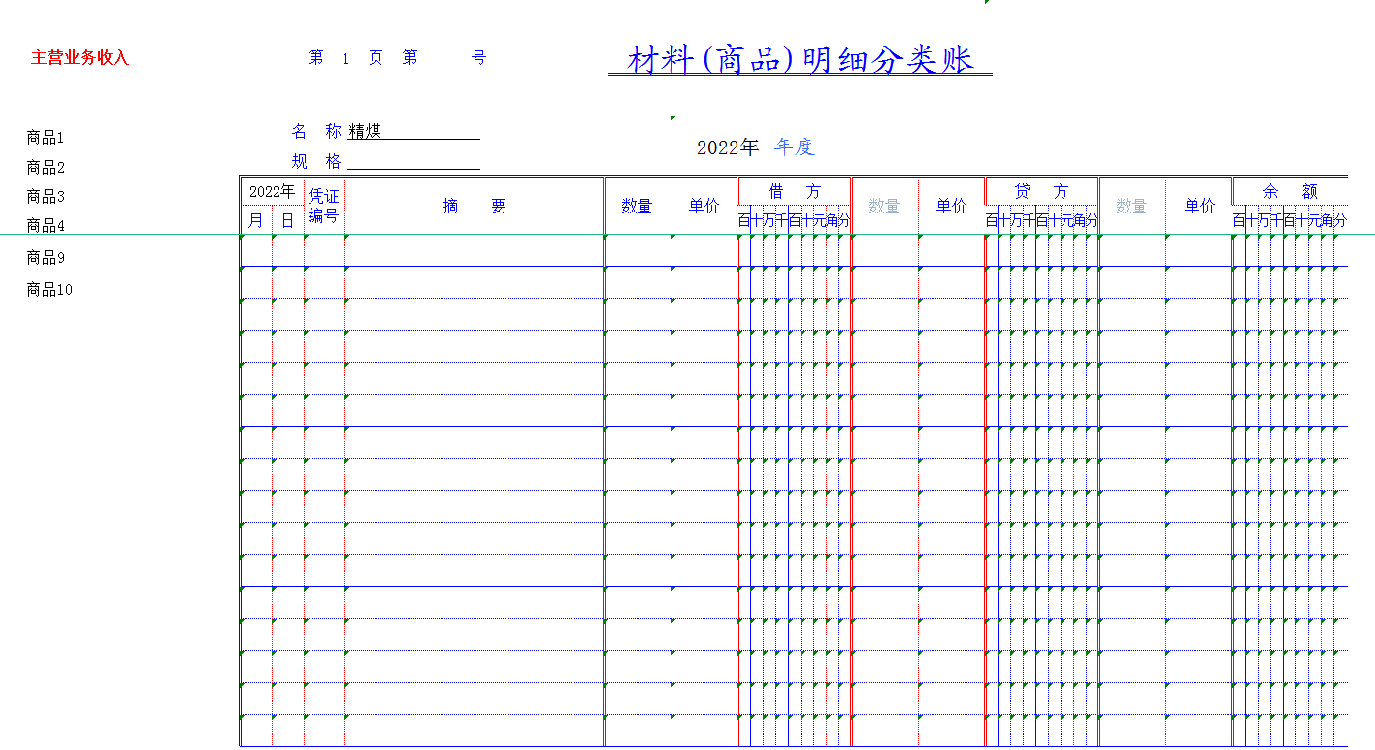Select the 2022年 header cell
The width and height of the screenshot is (1375, 750).
(x=274, y=191)
